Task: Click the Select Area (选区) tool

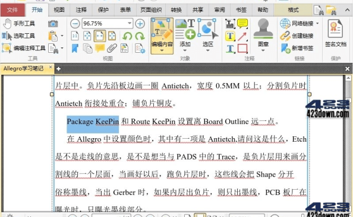Action: [208, 33]
